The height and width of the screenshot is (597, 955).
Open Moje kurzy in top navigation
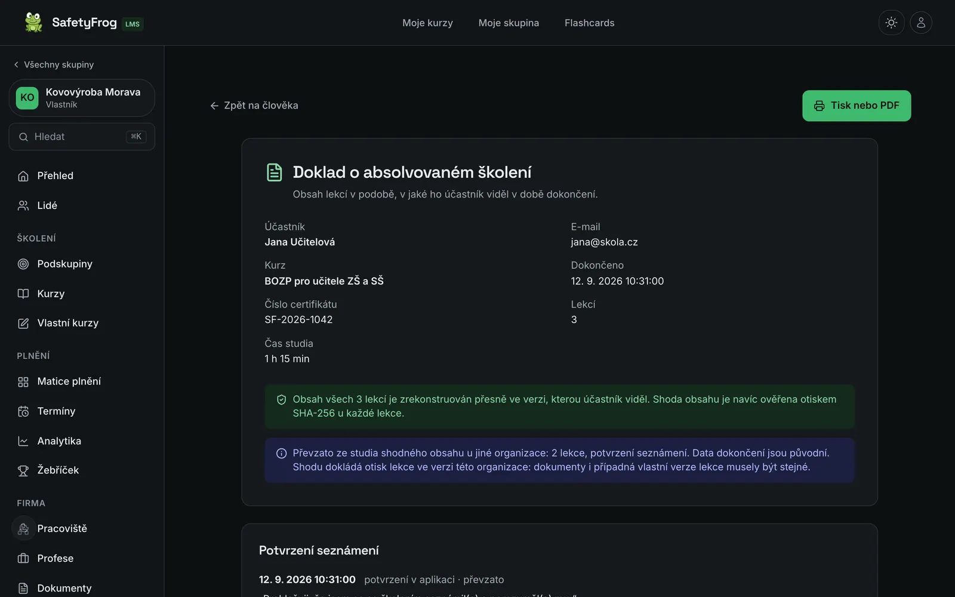pos(427,23)
